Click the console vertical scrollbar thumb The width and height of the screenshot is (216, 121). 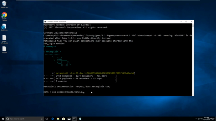point(193,26)
